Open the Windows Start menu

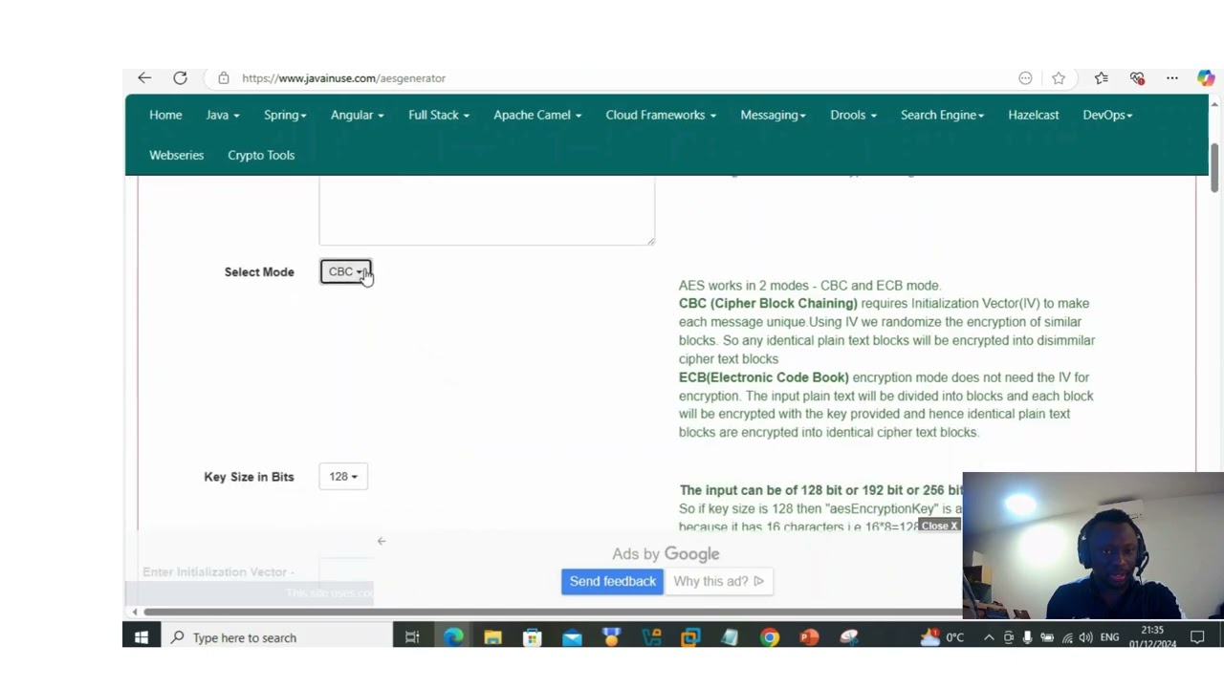coord(142,637)
